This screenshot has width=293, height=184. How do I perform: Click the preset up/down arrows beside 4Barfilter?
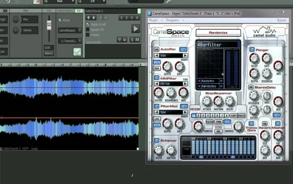238,44
